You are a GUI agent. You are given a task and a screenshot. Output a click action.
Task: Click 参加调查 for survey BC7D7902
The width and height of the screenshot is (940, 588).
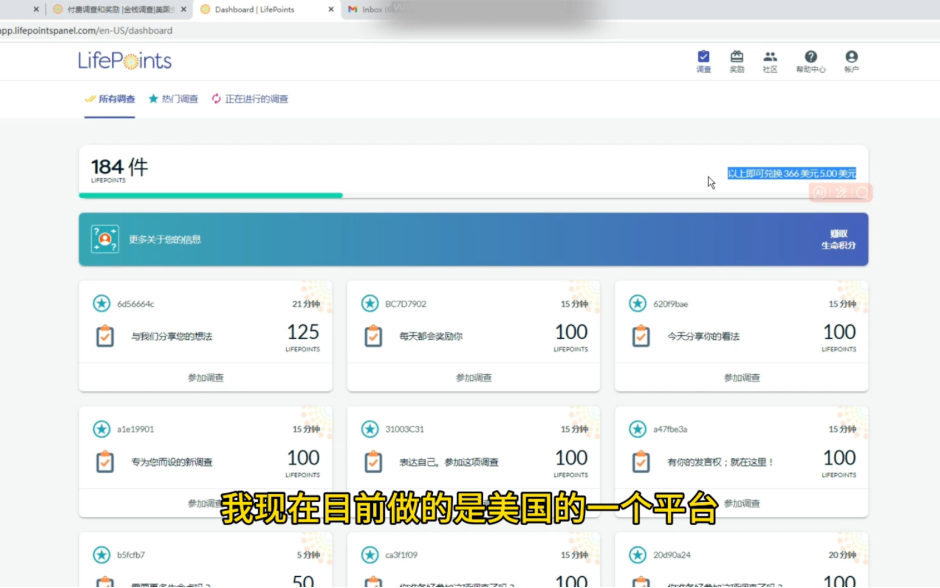point(473,378)
